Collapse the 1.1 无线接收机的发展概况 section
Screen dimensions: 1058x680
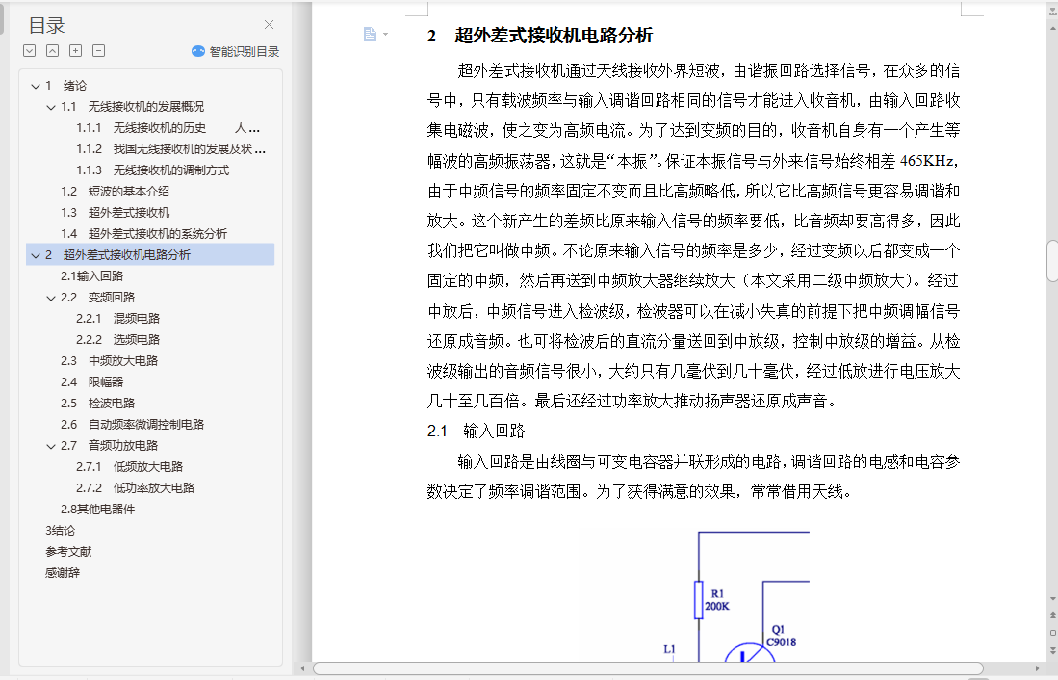click(x=51, y=107)
